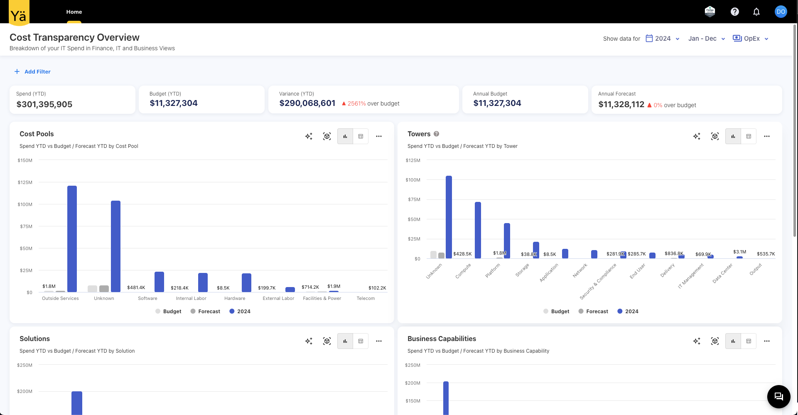This screenshot has width=798, height=415.
Task: Click the Unknown bar in the Towers chart
Action: tap(449, 216)
